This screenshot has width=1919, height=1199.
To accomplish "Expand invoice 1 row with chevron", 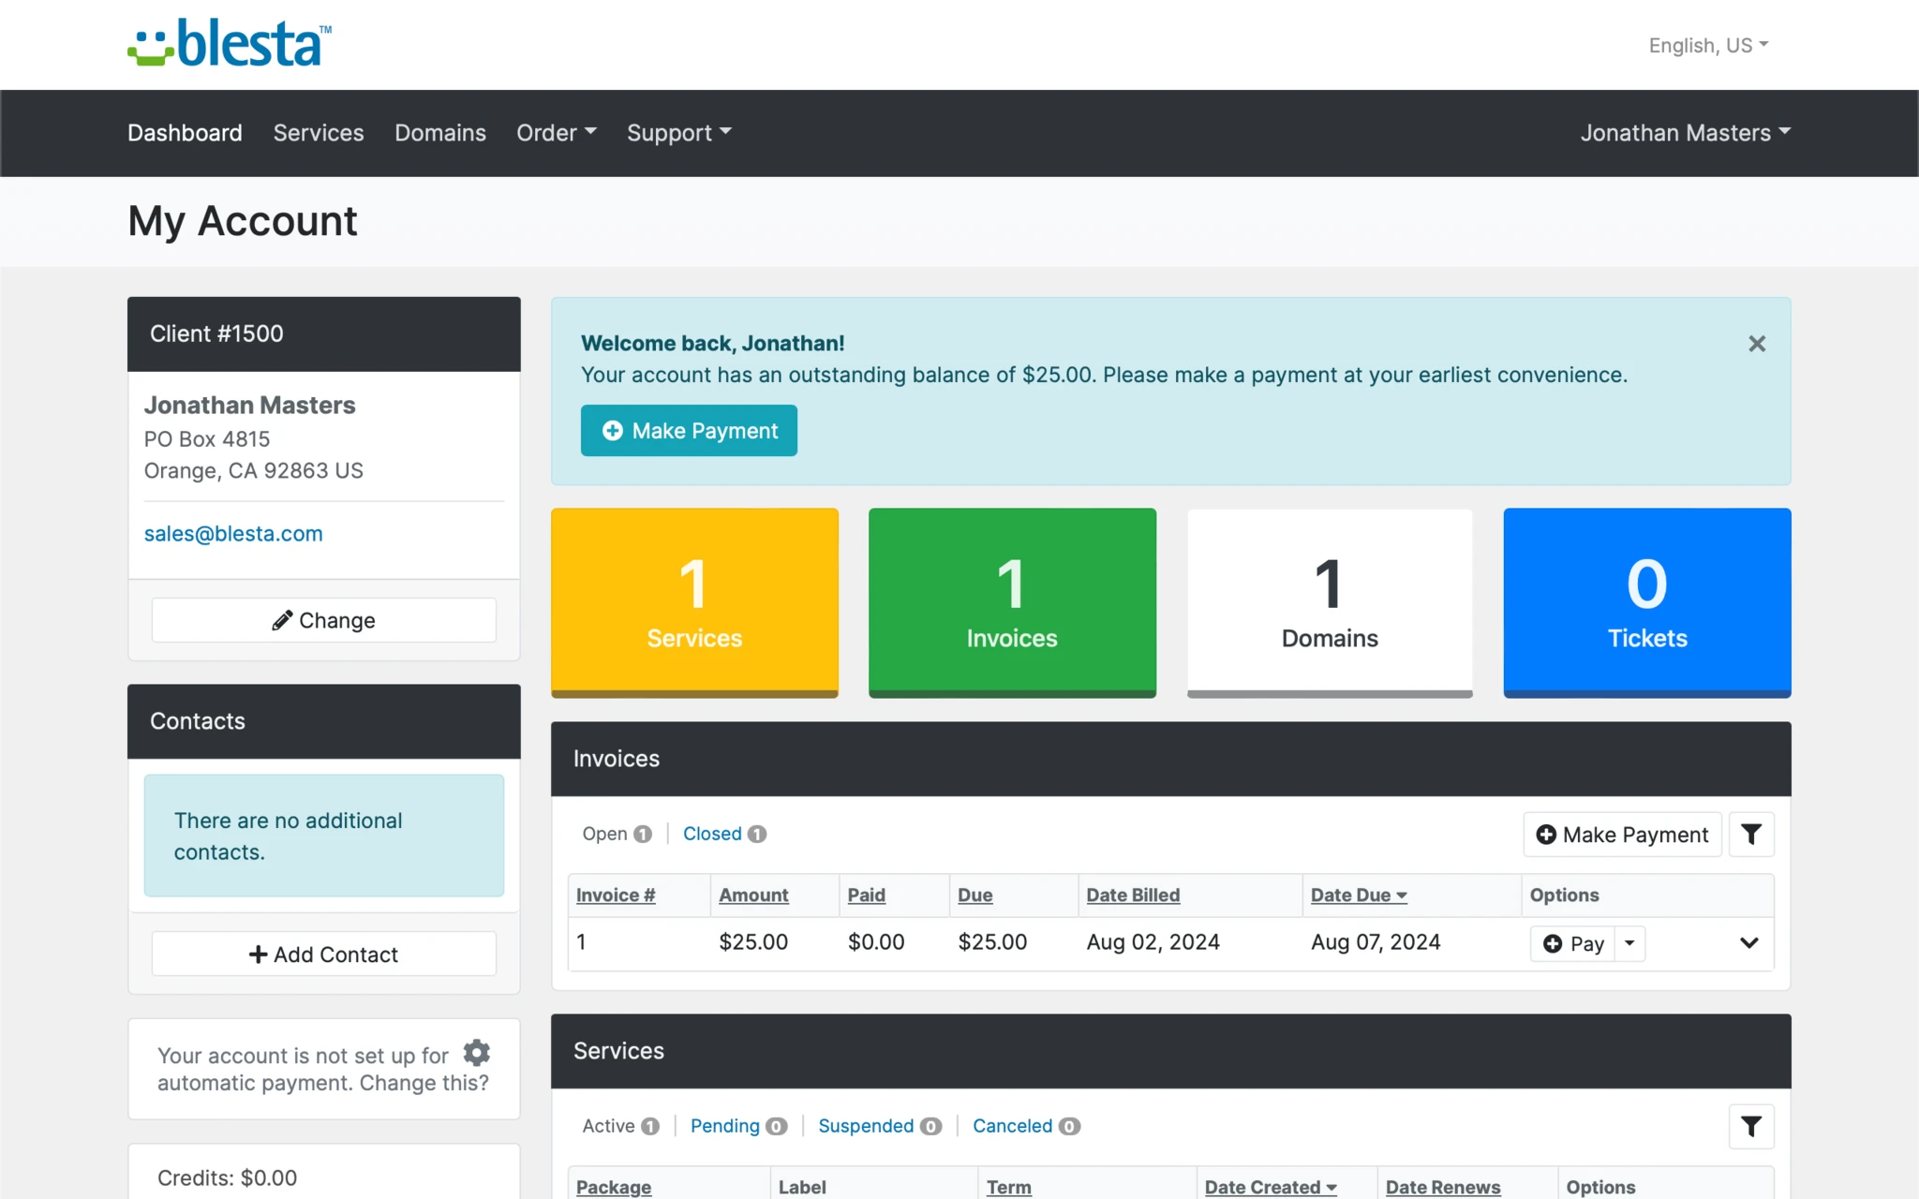I will (x=1748, y=942).
